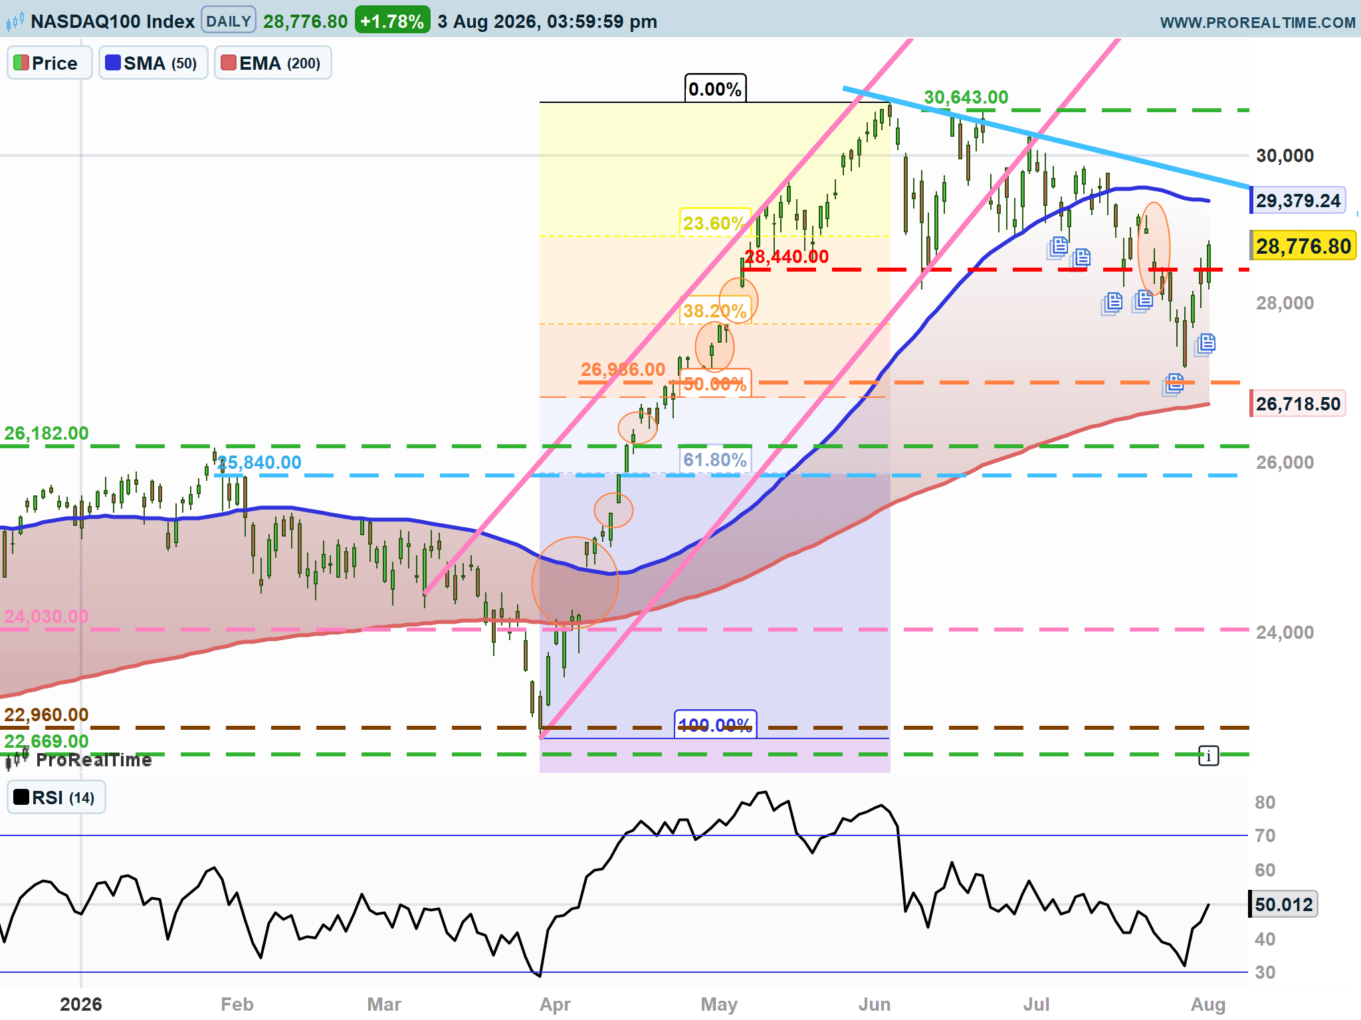Click the 28,000 price axis label
The width and height of the screenshot is (1361, 1020).
click(x=1285, y=303)
